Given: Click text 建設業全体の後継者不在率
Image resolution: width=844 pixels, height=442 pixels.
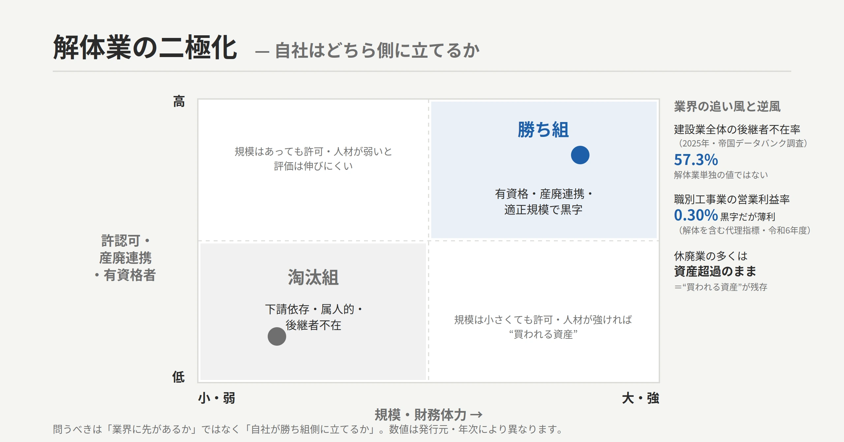Looking at the screenshot, I should point(737,129).
